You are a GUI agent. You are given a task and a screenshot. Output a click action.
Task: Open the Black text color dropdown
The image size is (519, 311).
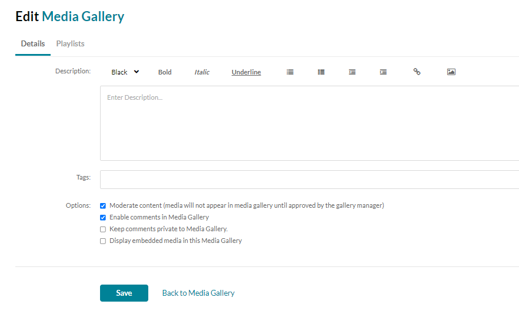tap(125, 72)
